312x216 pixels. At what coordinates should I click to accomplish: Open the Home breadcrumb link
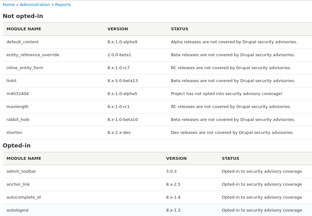pos(9,4)
